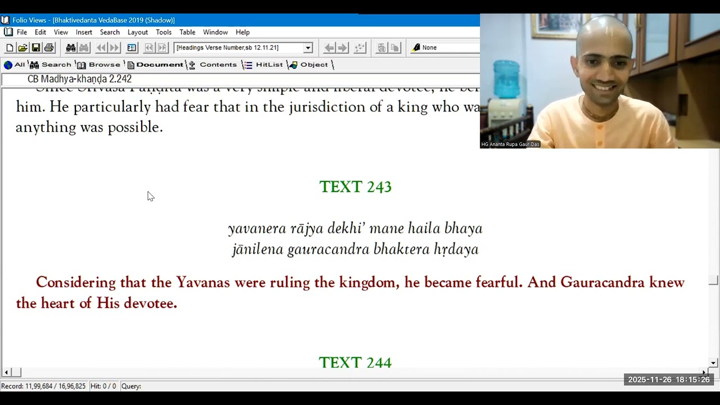Screen dimensions: 720x405
Task: Click the document control icon left of File
Action: [x=8, y=32]
